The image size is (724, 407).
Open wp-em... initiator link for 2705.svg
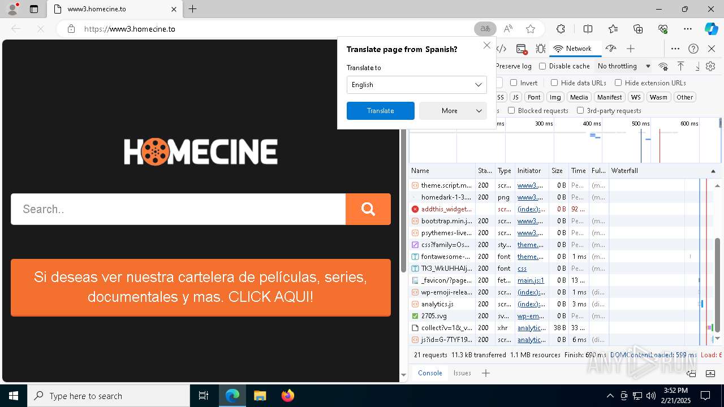[531, 316]
